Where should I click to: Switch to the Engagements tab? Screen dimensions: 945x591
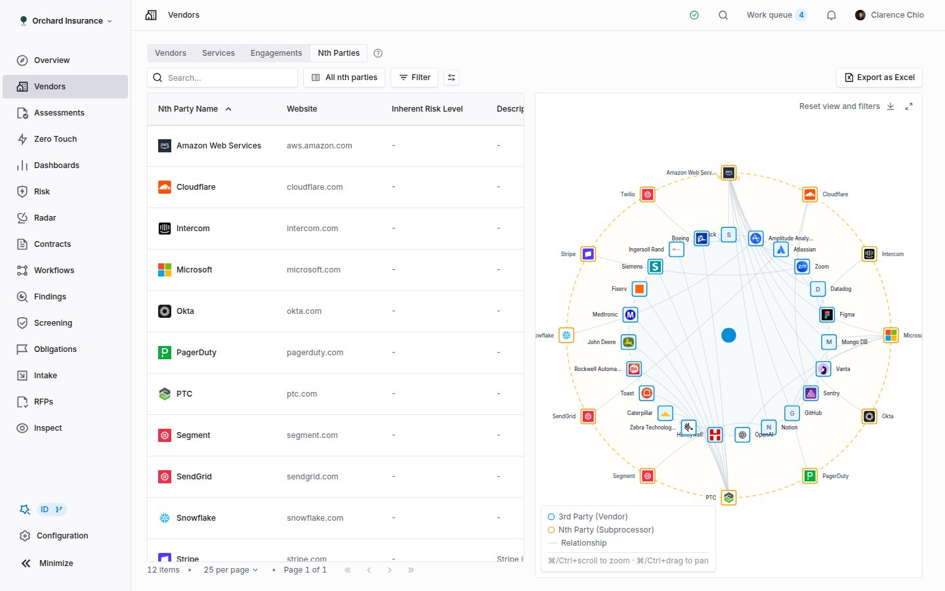pyautogui.click(x=276, y=53)
